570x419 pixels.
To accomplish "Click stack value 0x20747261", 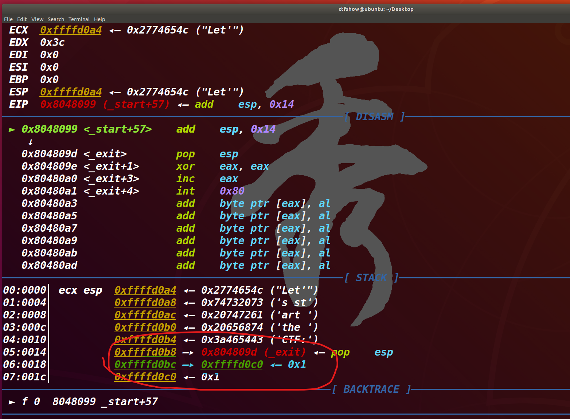I will pyautogui.click(x=232, y=315).
